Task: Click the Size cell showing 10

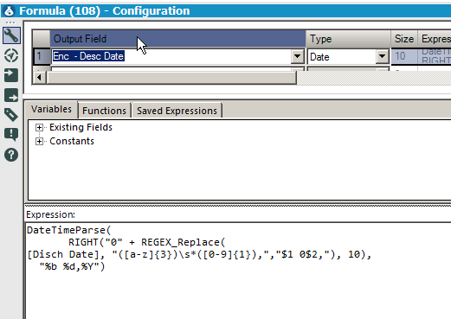Action: [404, 56]
